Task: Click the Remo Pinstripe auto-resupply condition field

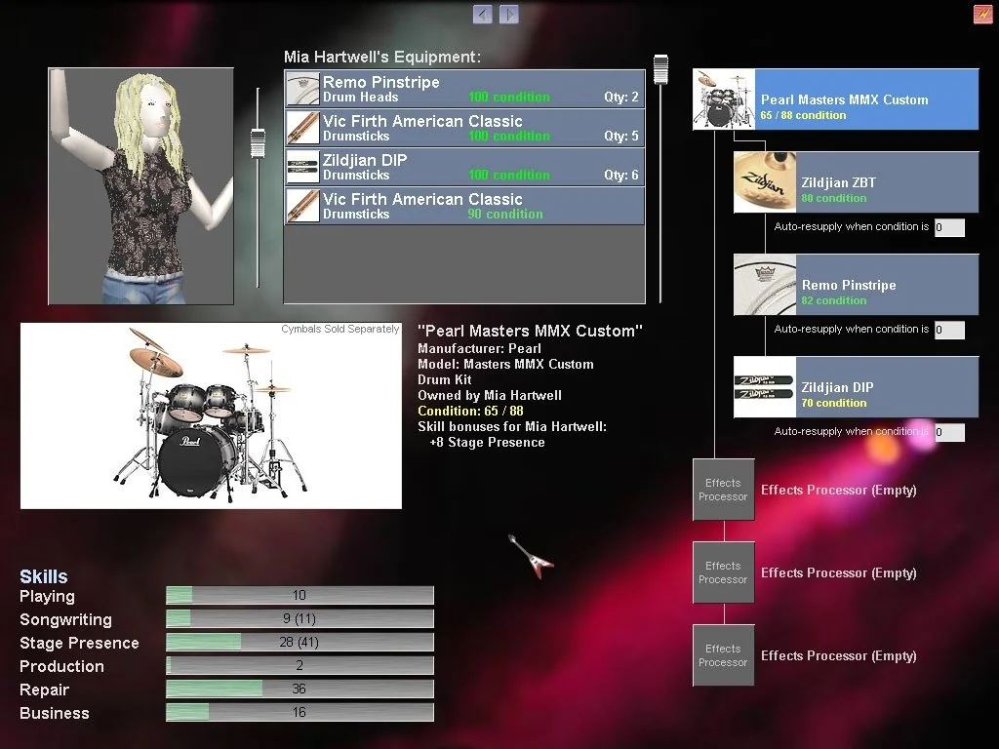Action: 948,330
